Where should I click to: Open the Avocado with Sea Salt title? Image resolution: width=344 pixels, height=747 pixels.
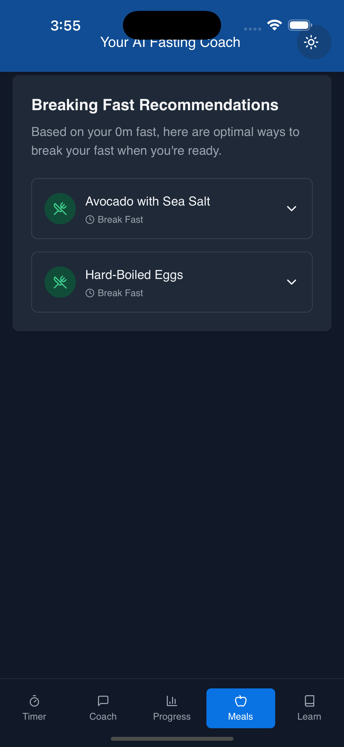[148, 201]
